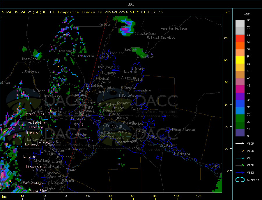
Task: Click the 'JUNIN' label
Action: coord(118,127)
